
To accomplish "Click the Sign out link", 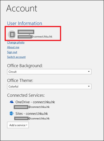I will pyautogui.click(x=12, y=52).
